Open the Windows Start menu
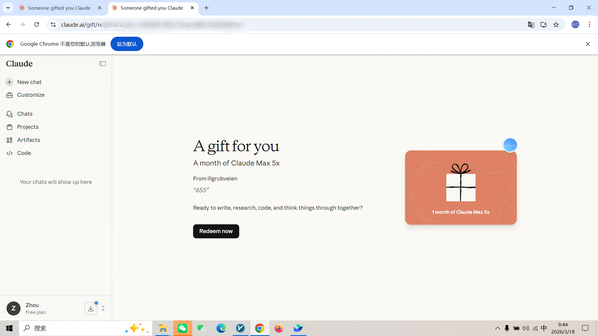 [x=9, y=328]
